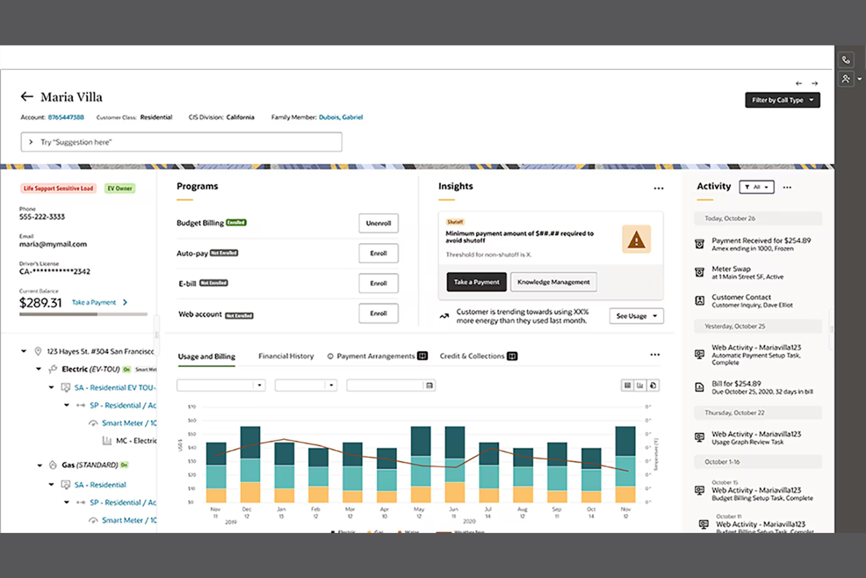
Task: Click the Customer Contact person icon in Activity
Action: [x=699, y=300]
